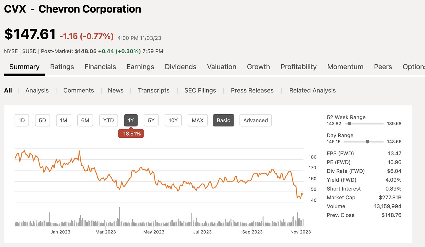This screenshot has height=247, width=425.
Task: Switch to the Growth tab
Action: (x=258, y=67)
